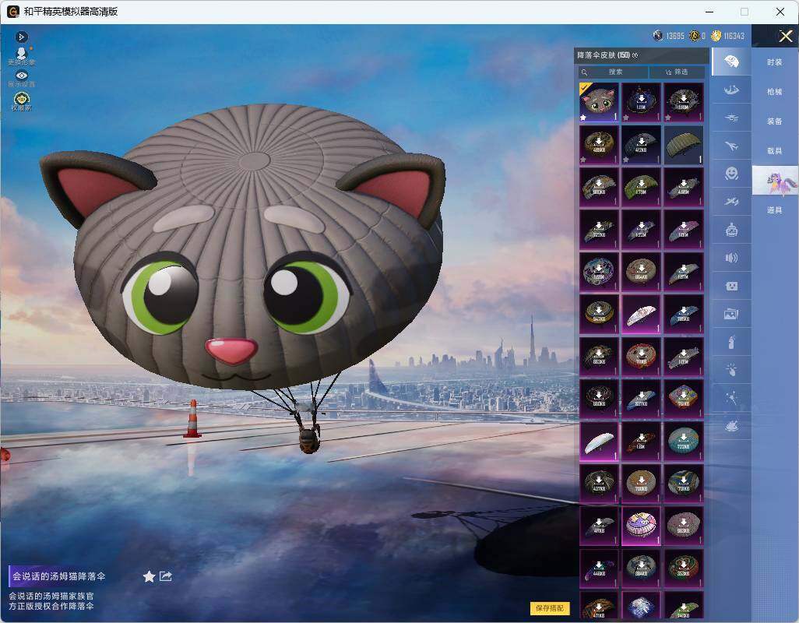
Task: Click the change avatar icon 更换形象
Action: [21, 56]
